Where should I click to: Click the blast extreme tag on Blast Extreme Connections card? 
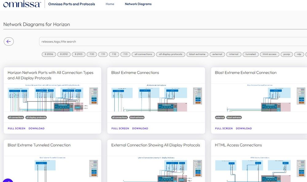[137, 117]
